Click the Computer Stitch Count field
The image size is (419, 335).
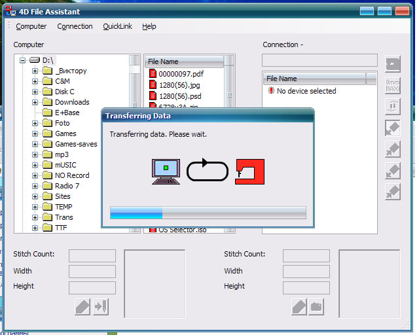tap(92, 255)
